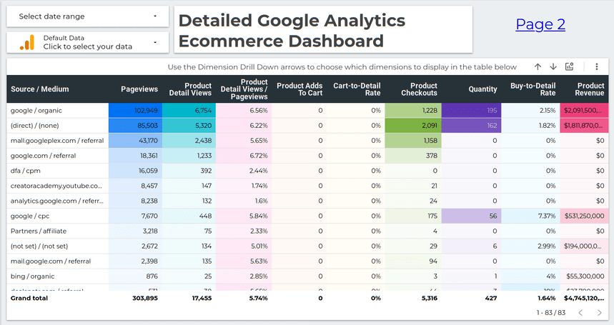This screenshot has width=614, height=325.
Task: Open the Select date range dropdown
Action: click(x=88, y=16)
